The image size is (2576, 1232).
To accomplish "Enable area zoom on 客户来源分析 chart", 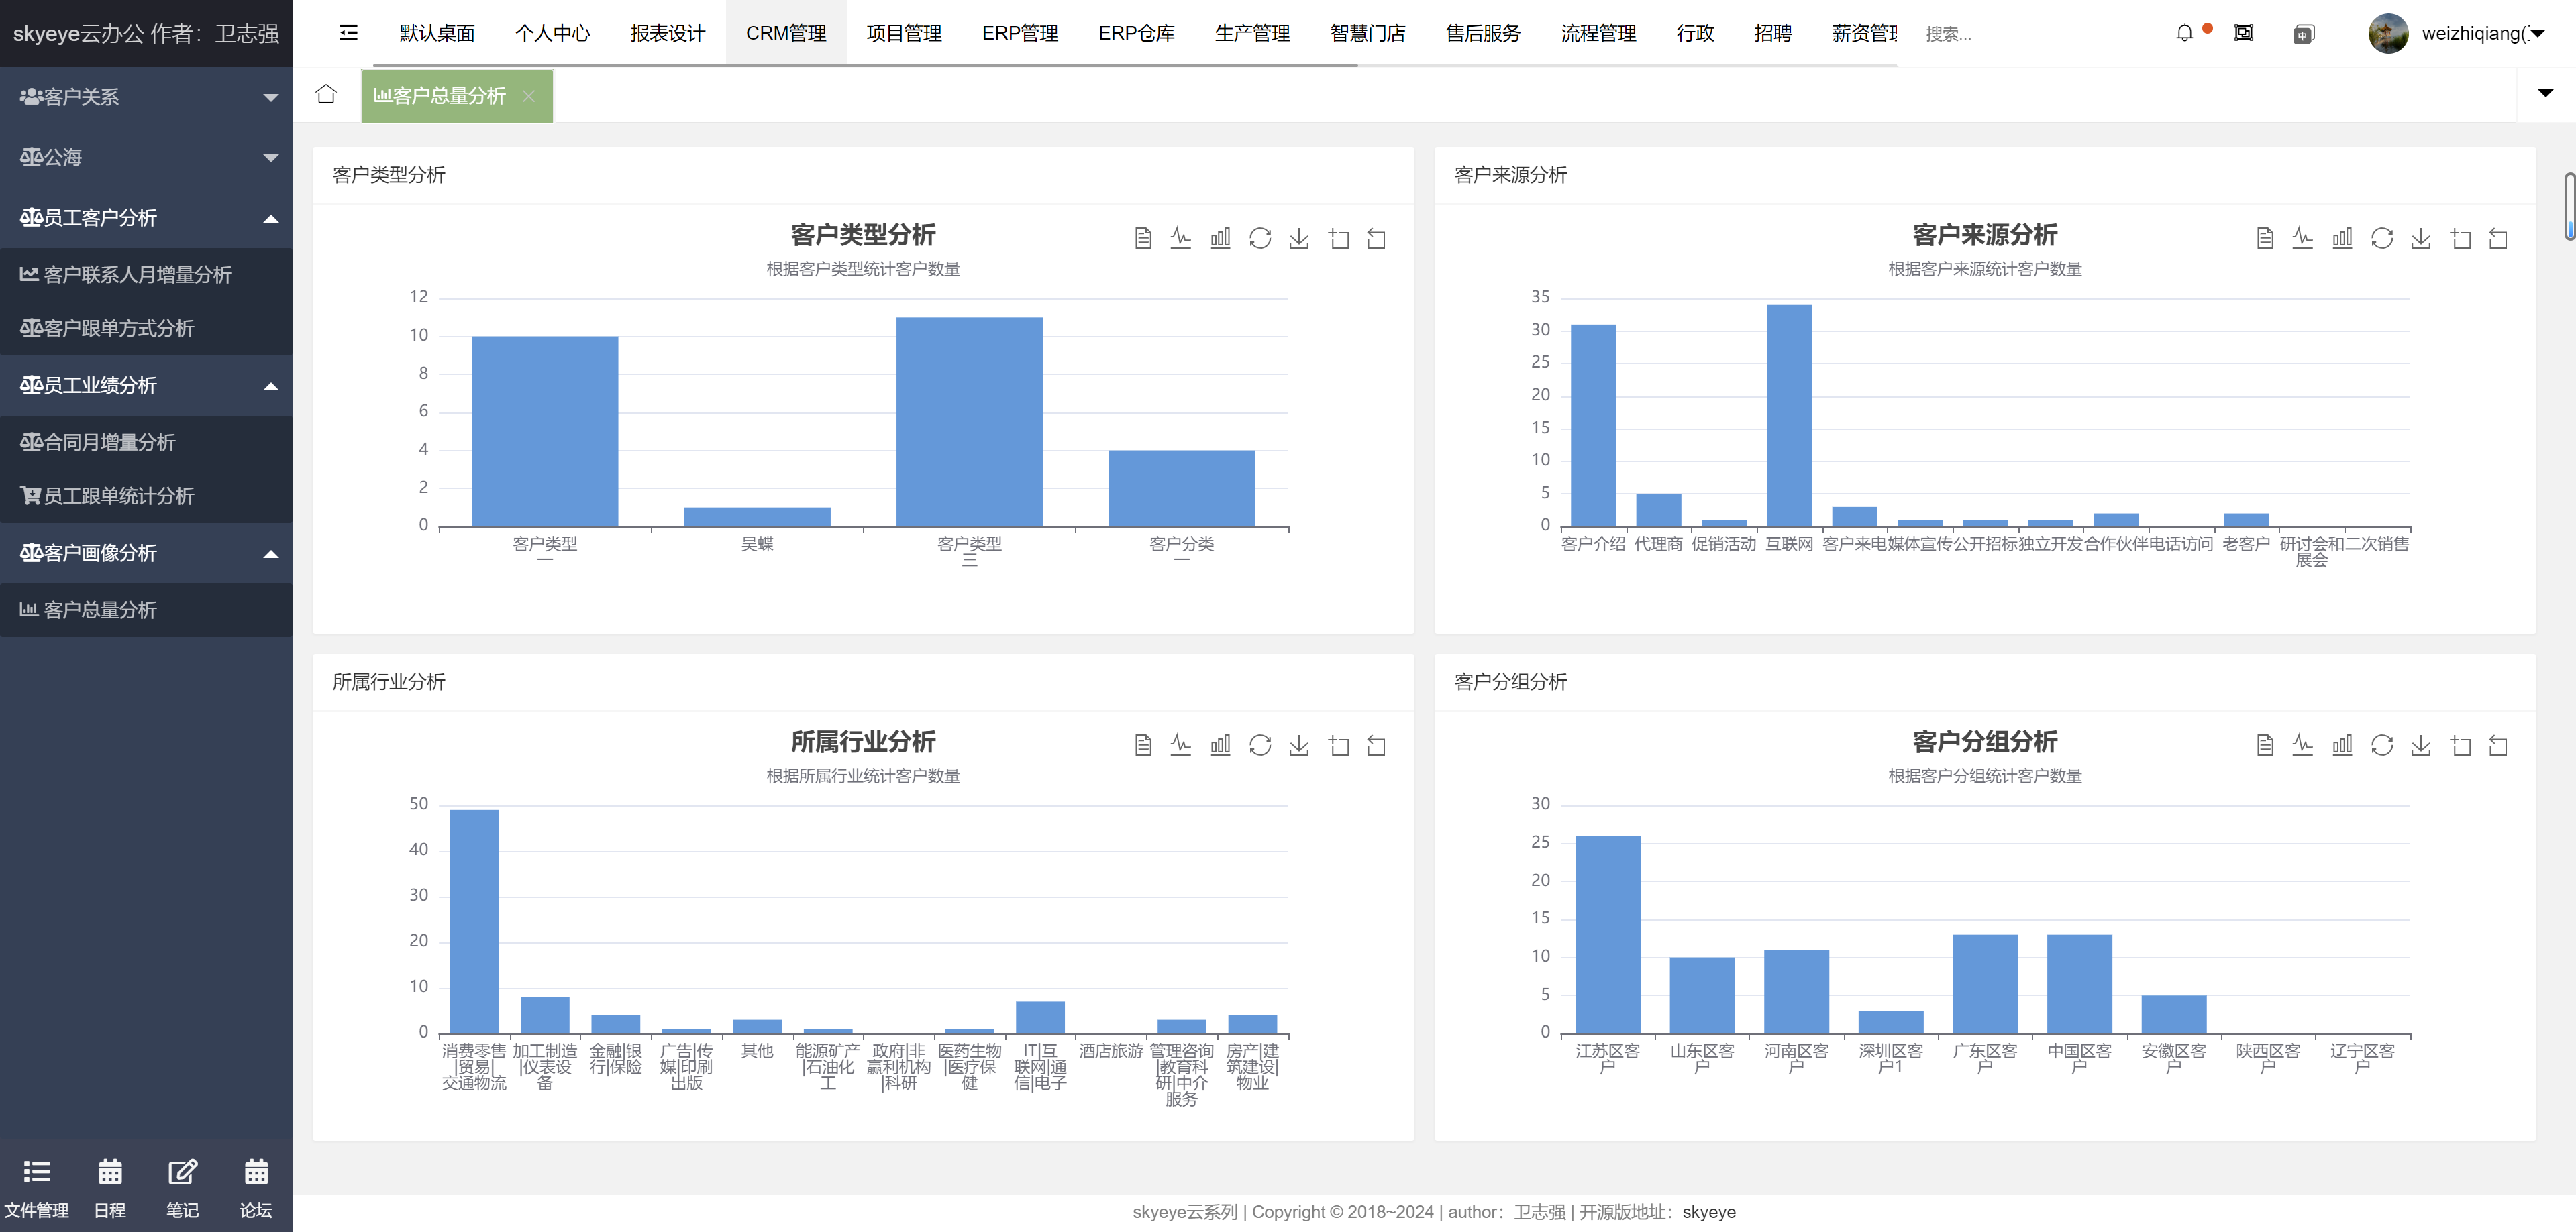I will (x=2461, y=238).
